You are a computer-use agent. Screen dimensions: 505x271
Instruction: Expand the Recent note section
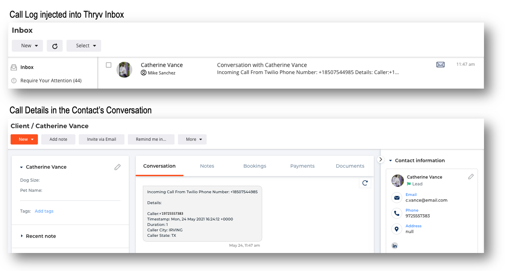[x=22, y=236]
